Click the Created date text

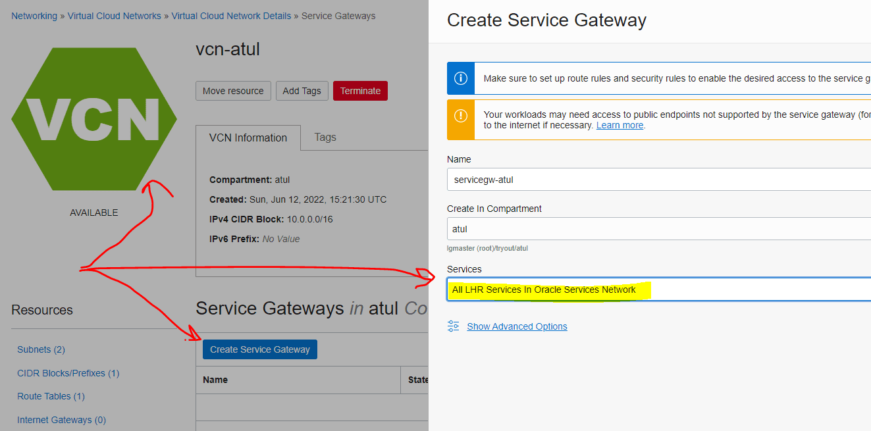coord(298,199)
